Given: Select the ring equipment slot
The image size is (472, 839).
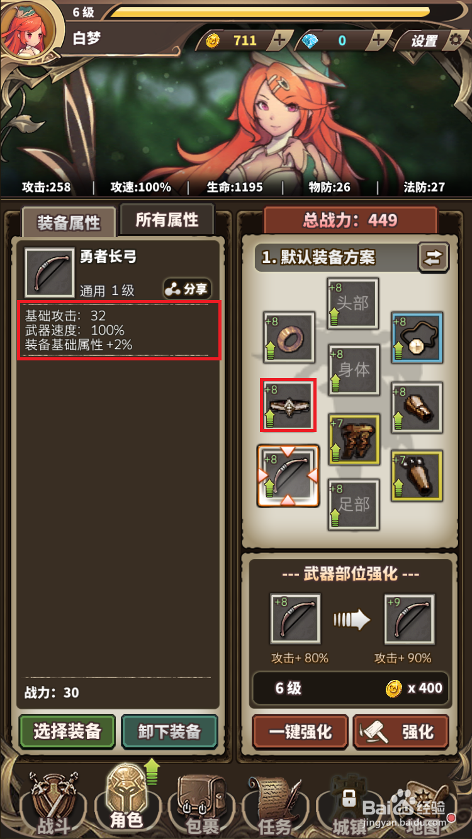Looking at the screenshot, I should click(289, 338).
